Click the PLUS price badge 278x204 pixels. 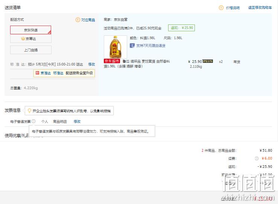208,61
